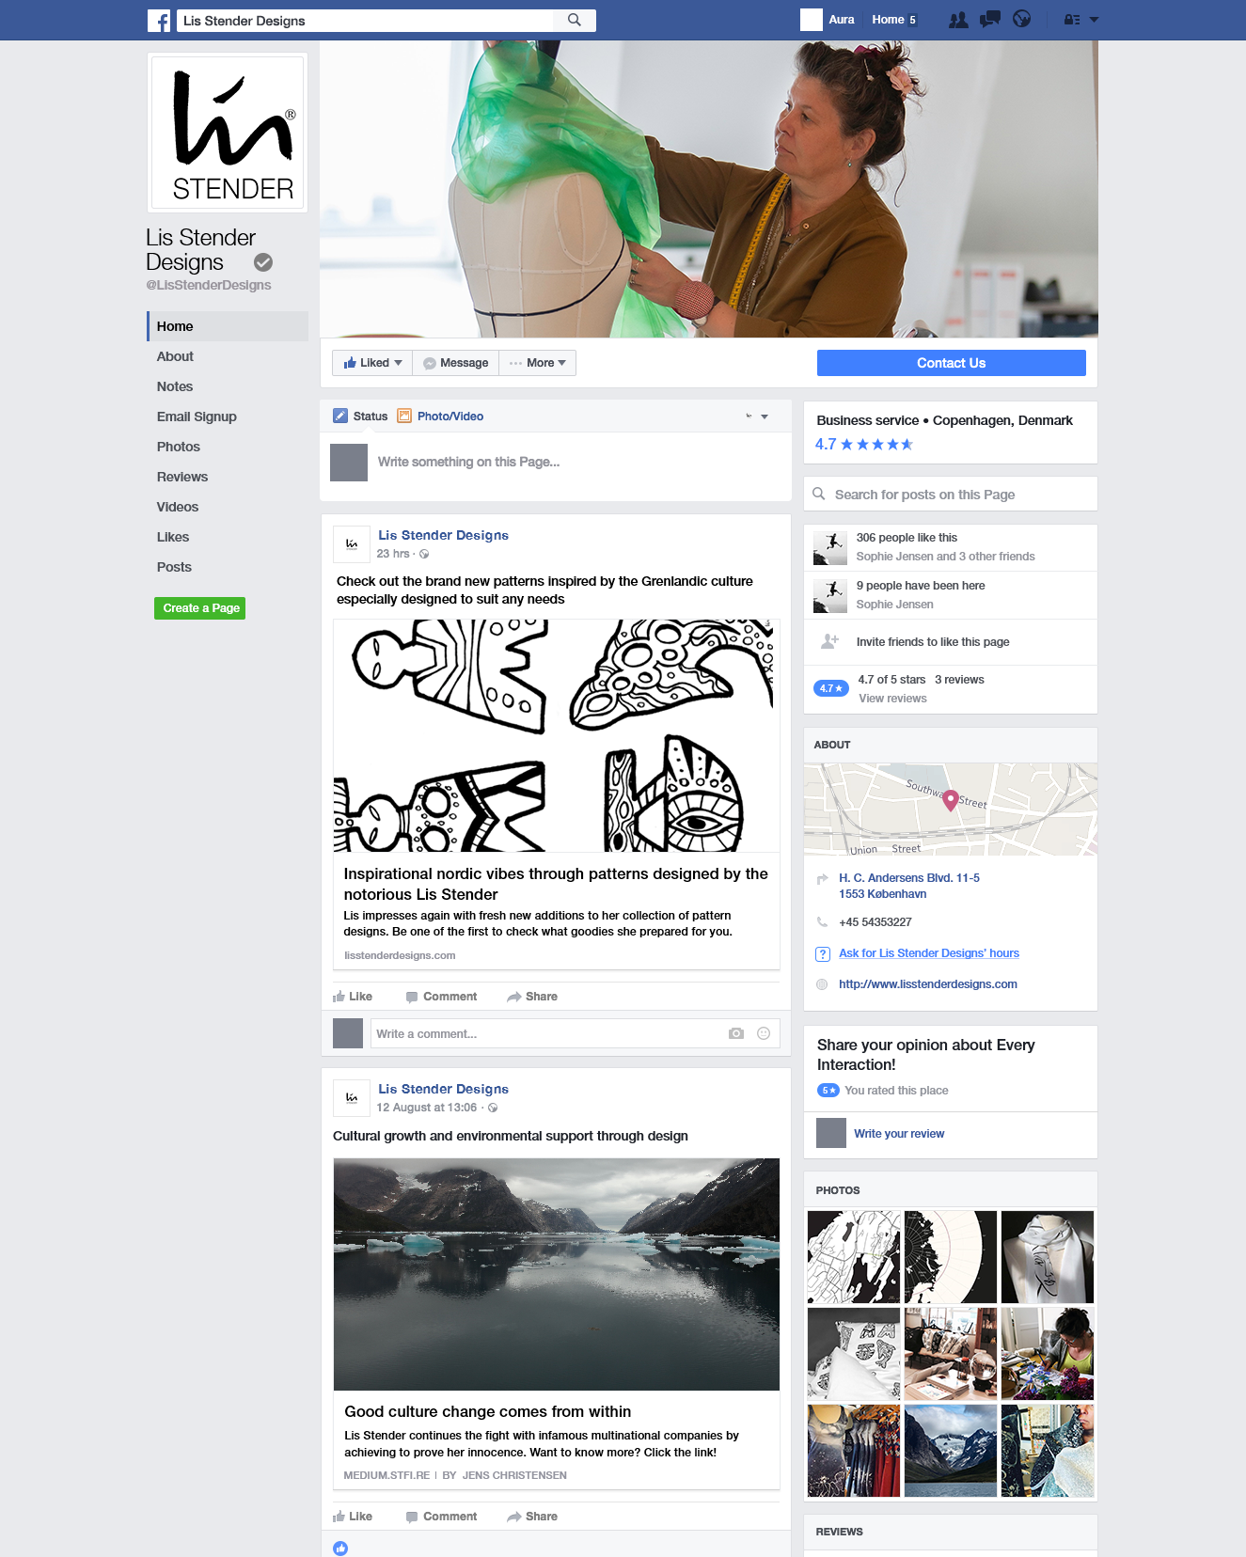Like the nordic patterns post

[x=353, y=997]
